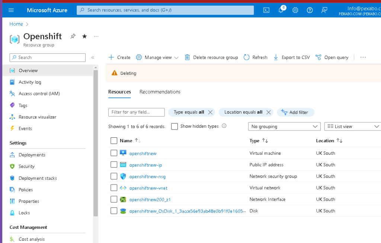Select all resources with header checkbox
Screen dimensions: 381x243
click(114, 141)
